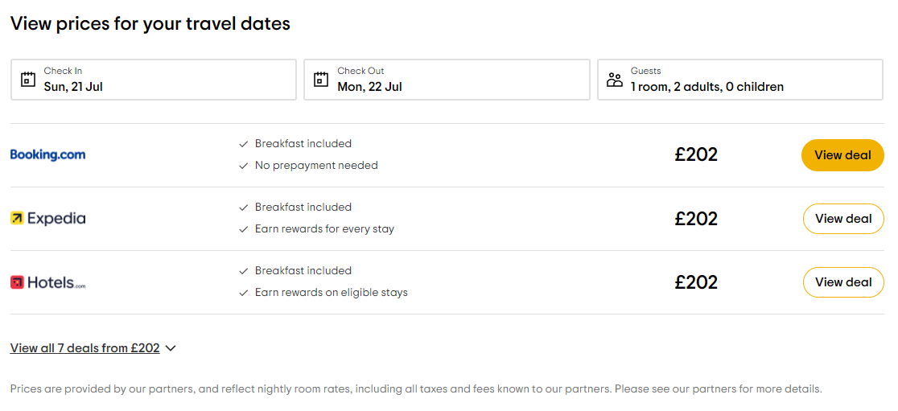Select the Booking.com £202 price

pyautogui.click(x=696, y=154)
